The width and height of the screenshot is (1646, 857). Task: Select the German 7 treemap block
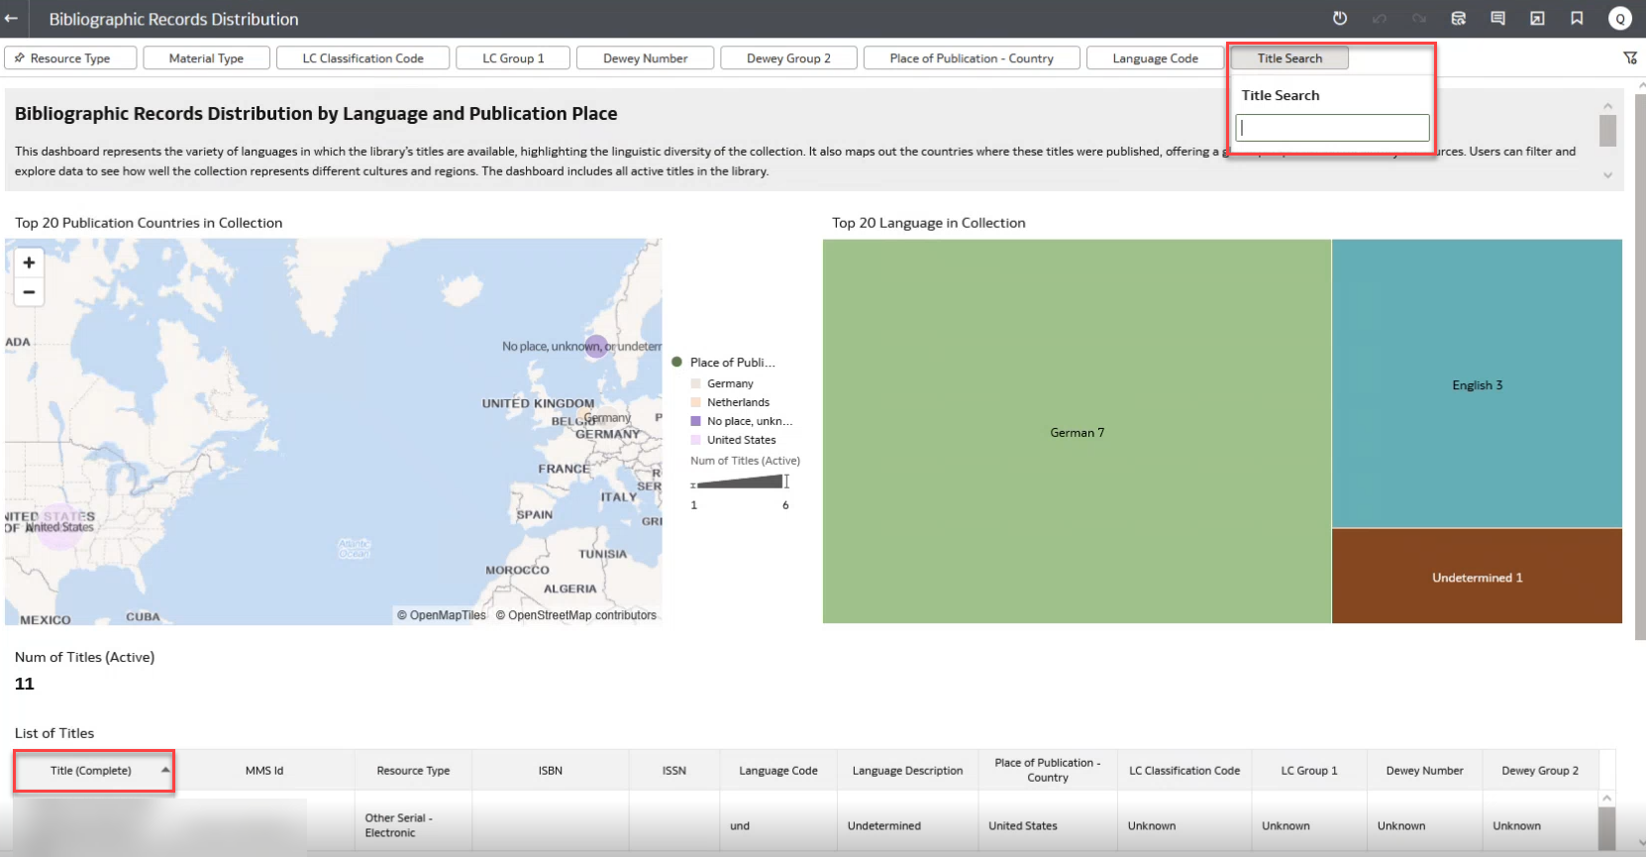click(x=1077, y=431)
